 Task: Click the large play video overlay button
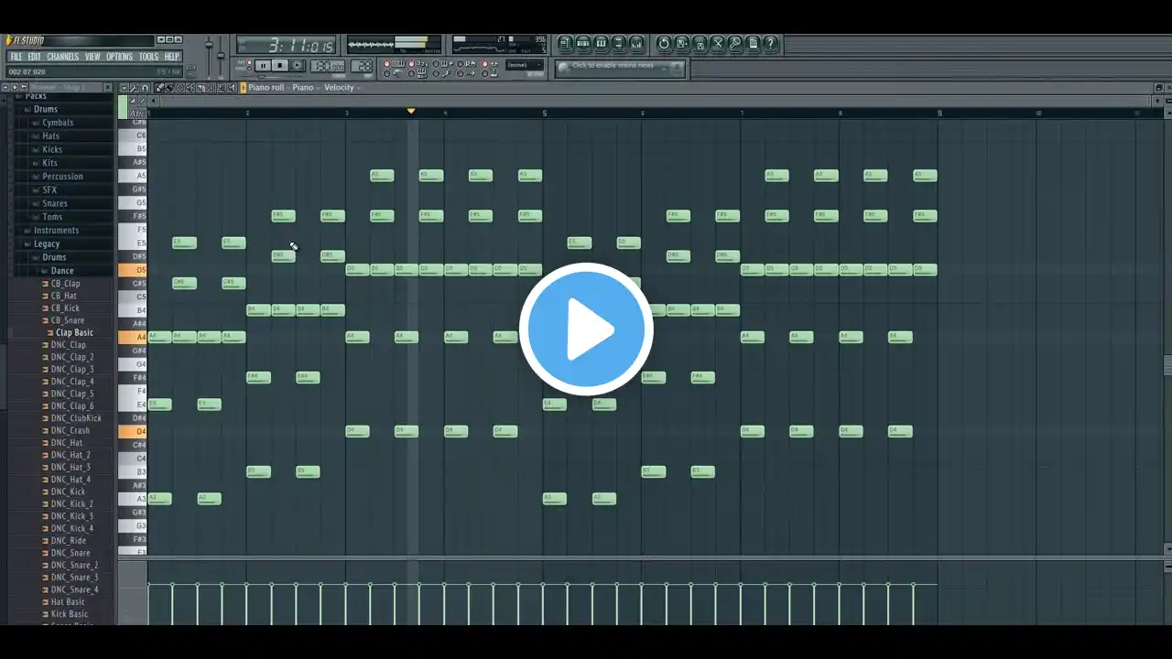point(586,329)
